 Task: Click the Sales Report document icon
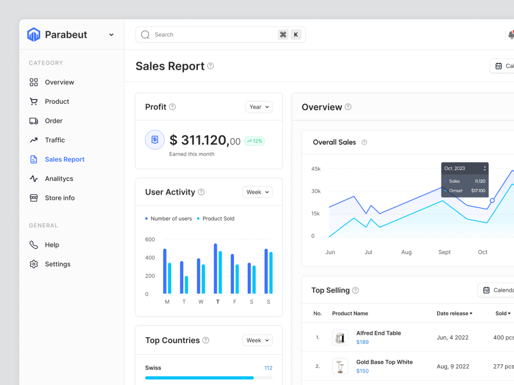coord(34,160)
